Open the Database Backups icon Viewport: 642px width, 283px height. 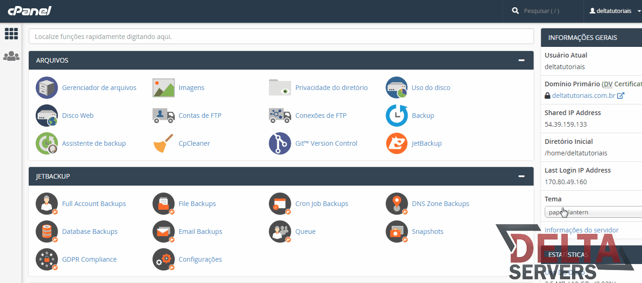point(47,232)
